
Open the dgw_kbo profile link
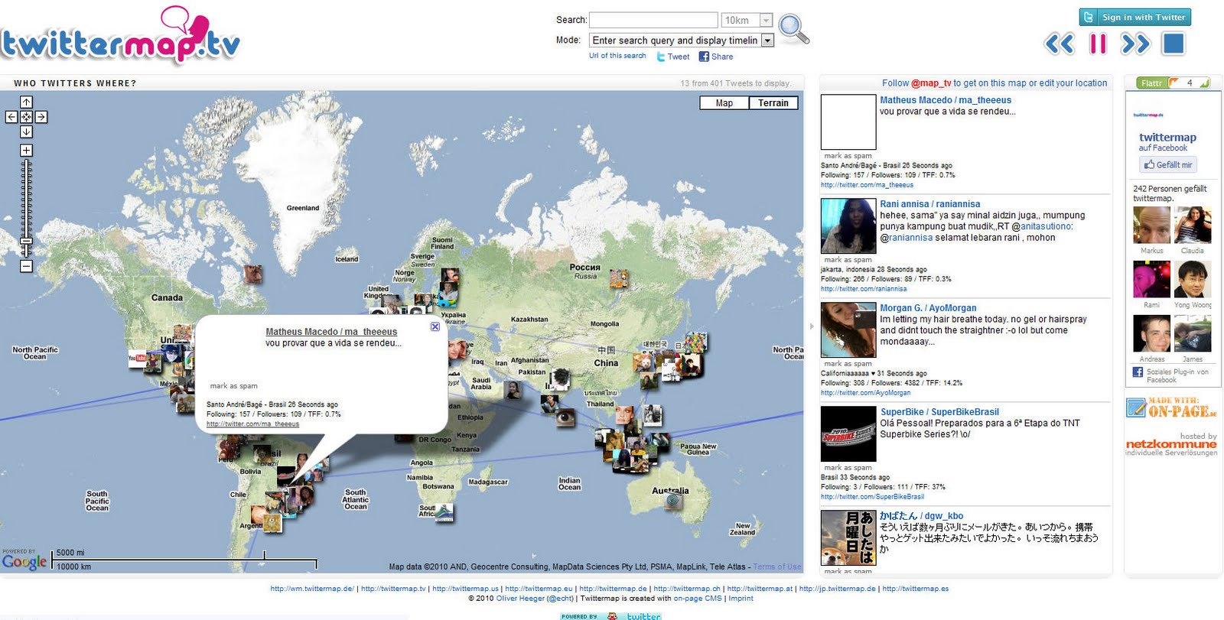921,516
